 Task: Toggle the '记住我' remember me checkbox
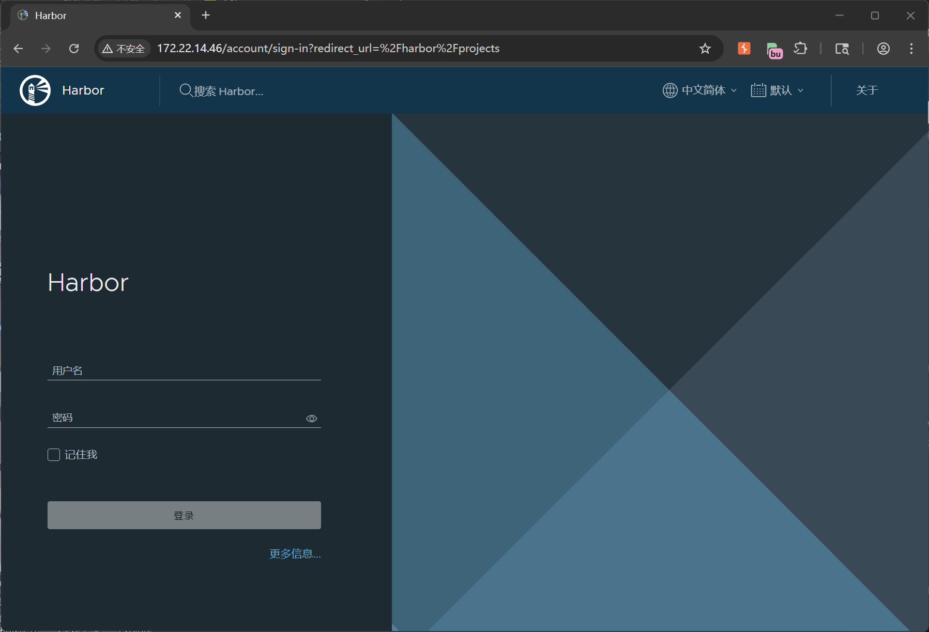(54, 455)
